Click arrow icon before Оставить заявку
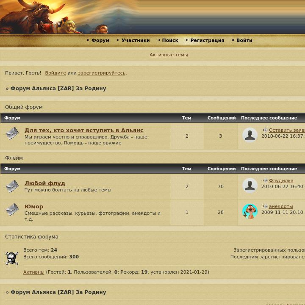 click(x=265, y=130)
